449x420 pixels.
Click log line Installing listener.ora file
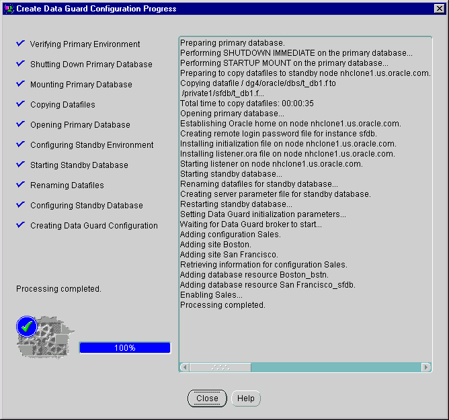point(288,154)
